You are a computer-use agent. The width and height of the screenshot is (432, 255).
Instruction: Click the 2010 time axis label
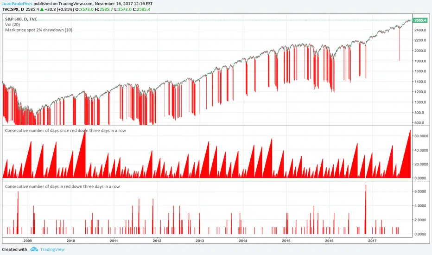71,241
